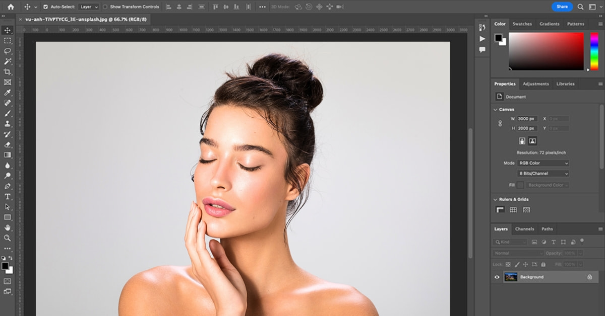This screenshot has width=605, height=316.
Task: Select the Lasso tool
Action: pos(8,51)
